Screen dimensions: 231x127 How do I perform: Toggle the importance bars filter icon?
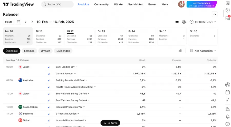point(180,51)
